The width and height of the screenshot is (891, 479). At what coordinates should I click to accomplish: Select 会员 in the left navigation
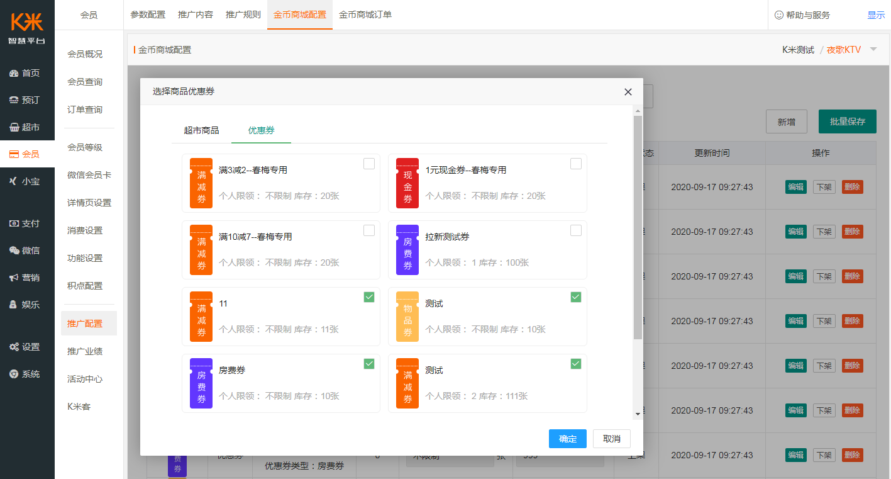pyautogui.click(x=27, y=154)
